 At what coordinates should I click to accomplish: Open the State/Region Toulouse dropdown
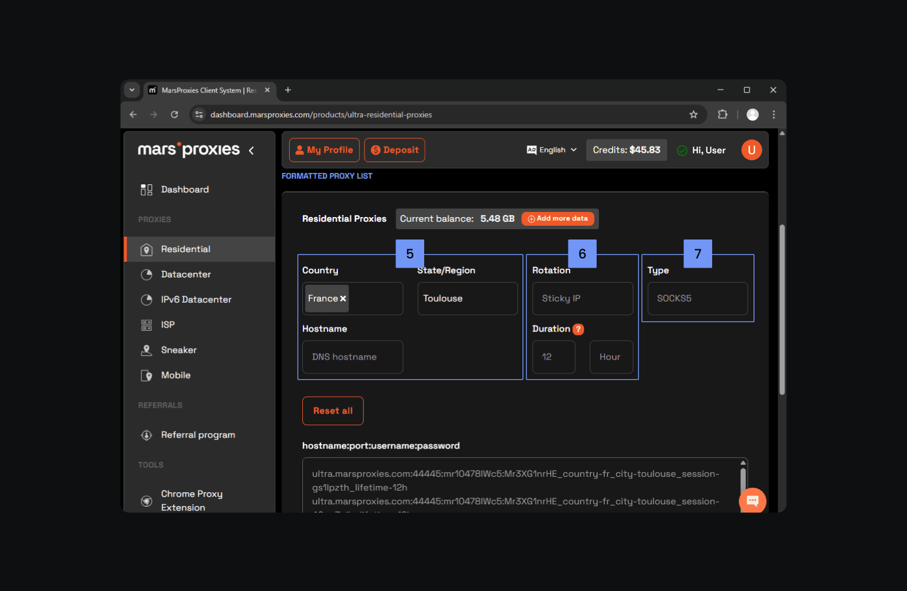tap(468, 299)
